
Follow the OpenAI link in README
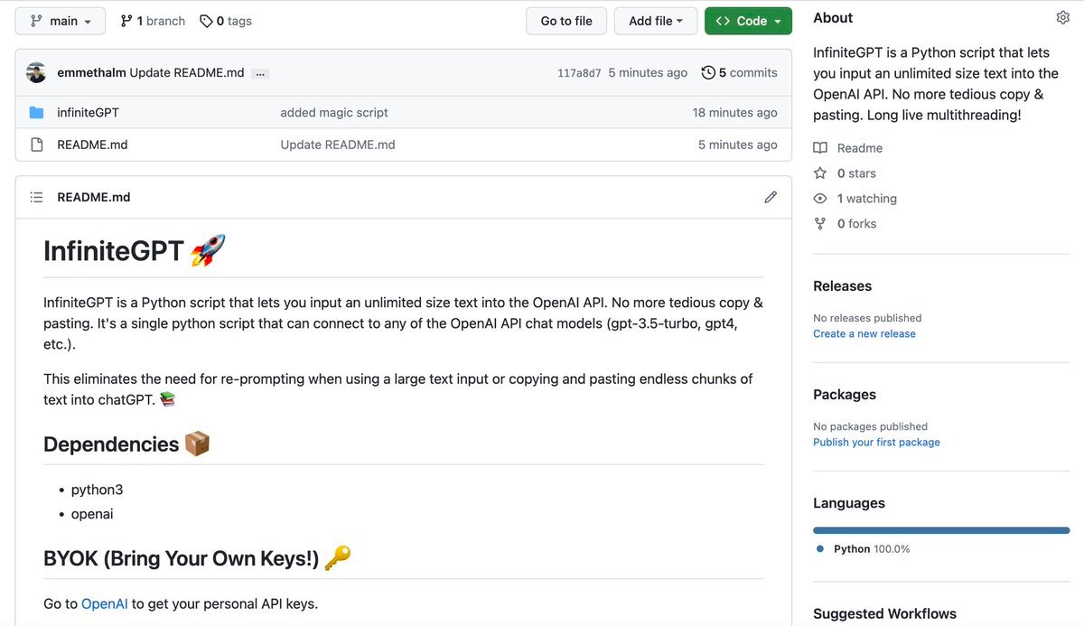(105, 603)
